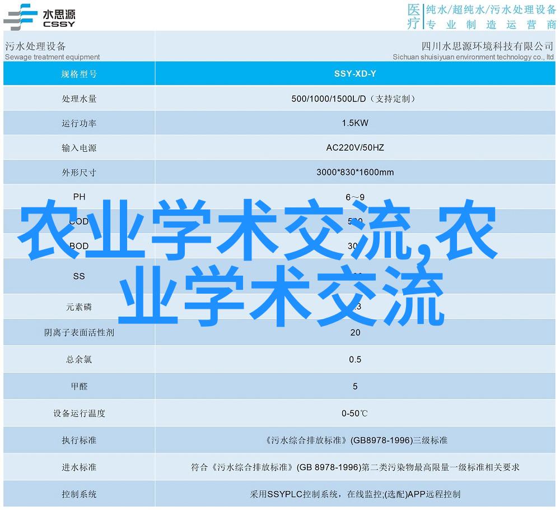Click the 总余氯 row label
Screen dimensions: 560x510
pos(79,359)
